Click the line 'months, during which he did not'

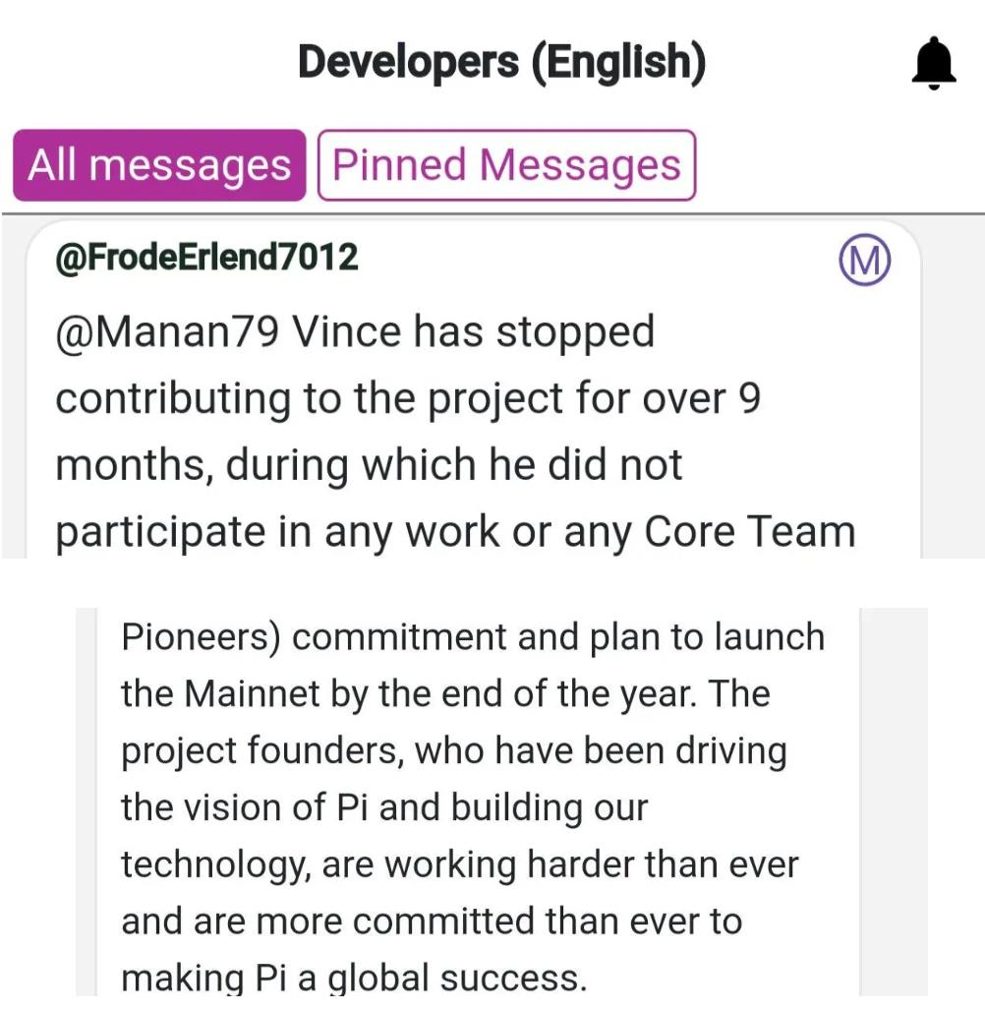click(369, 465)
